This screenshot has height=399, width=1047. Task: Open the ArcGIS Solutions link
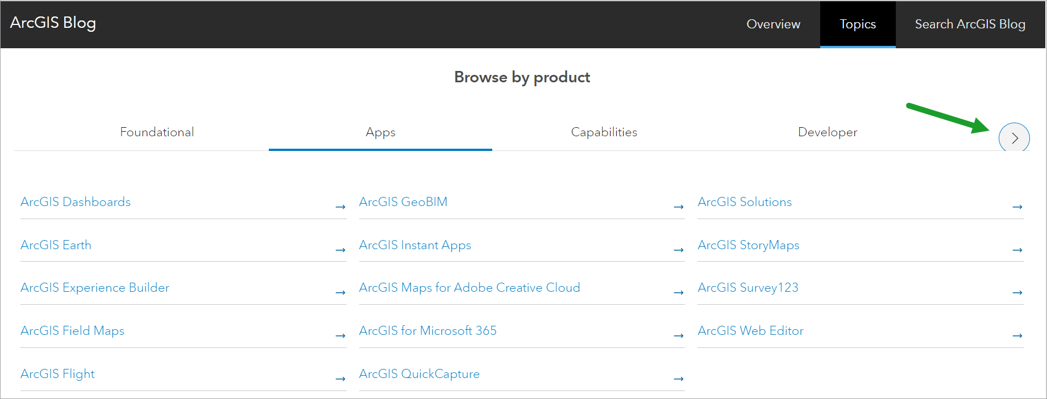(745, 202)
